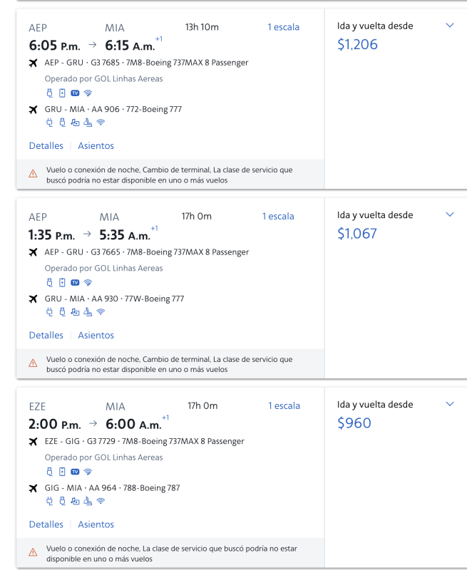Click the '1 escala' link on the 13h 10m flight
This screenshot has width=467, height=570.
[283, 27]
